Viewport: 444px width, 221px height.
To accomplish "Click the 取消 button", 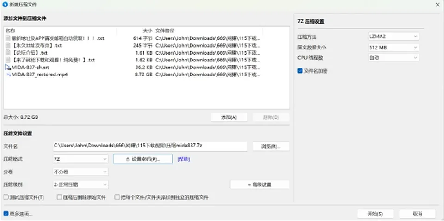I will click(x=417, y=214).
